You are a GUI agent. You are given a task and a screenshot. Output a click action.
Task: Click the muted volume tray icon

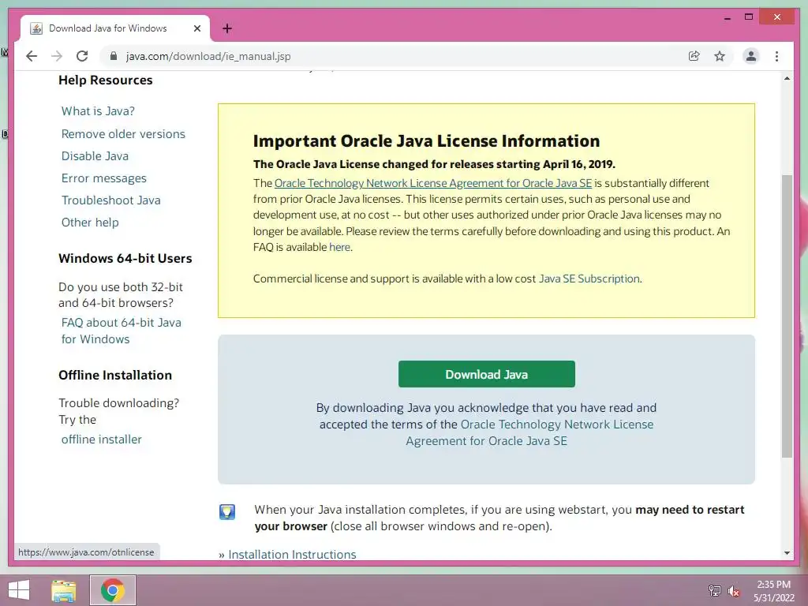coord(733,591)
